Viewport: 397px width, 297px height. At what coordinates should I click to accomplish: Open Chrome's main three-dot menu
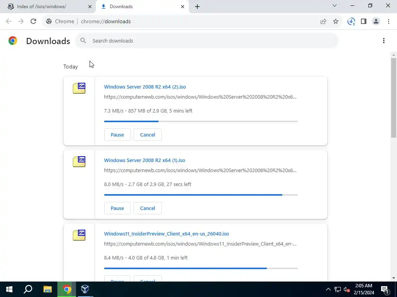[388, 22]
